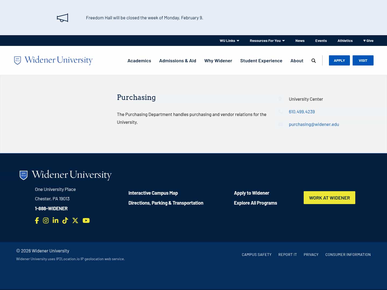Open Facebook icon in footer
387x290 pixels.
point(37,220)
